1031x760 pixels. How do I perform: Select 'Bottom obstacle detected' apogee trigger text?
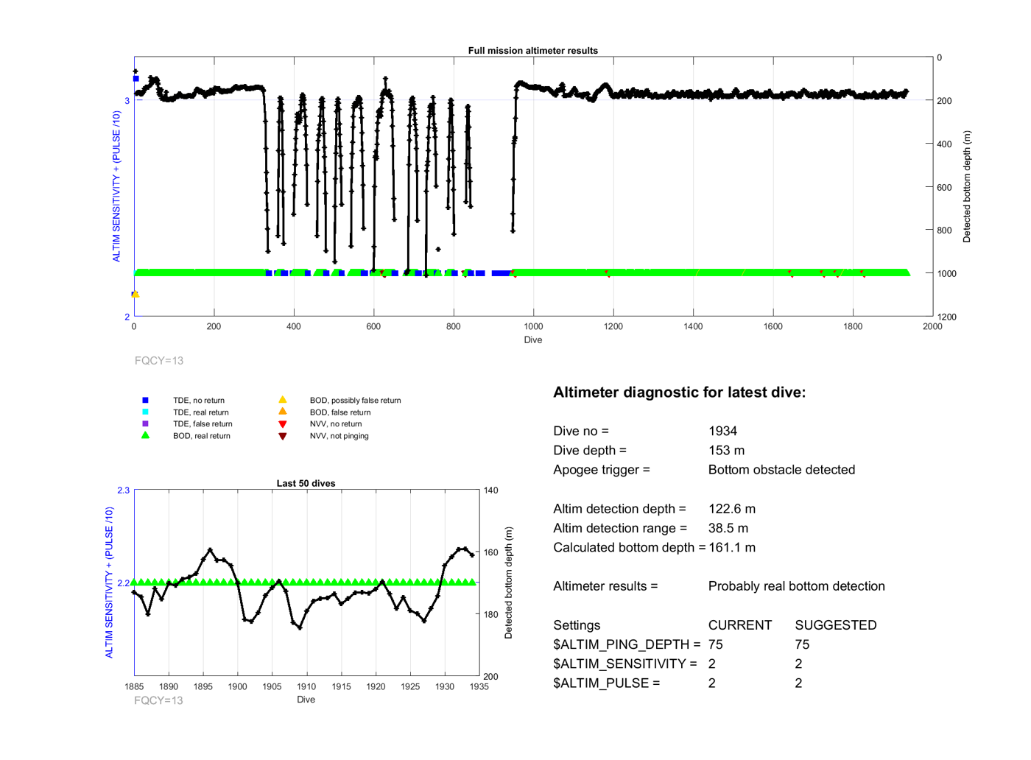(781, 470)
